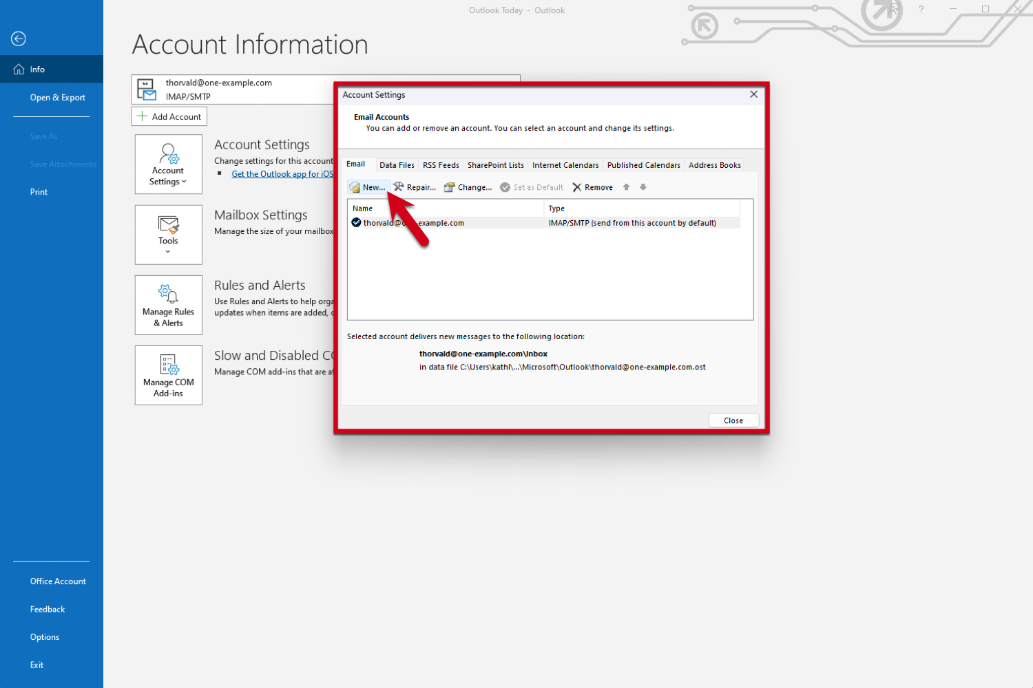
Task: Select Open & Export in the sidebar
Action: [57, 97]
